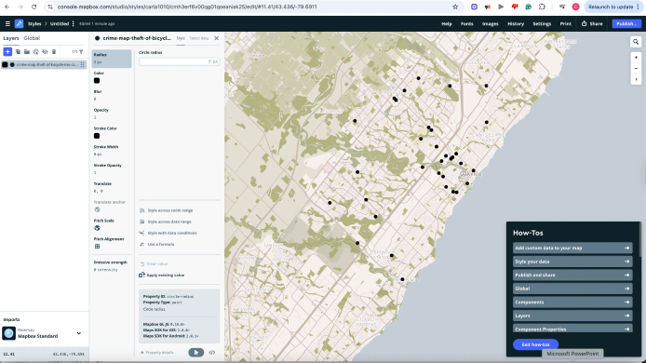Open 'Publish and share' how-to
This screenshot has height=363, width=646.
(x=572, y=276)
